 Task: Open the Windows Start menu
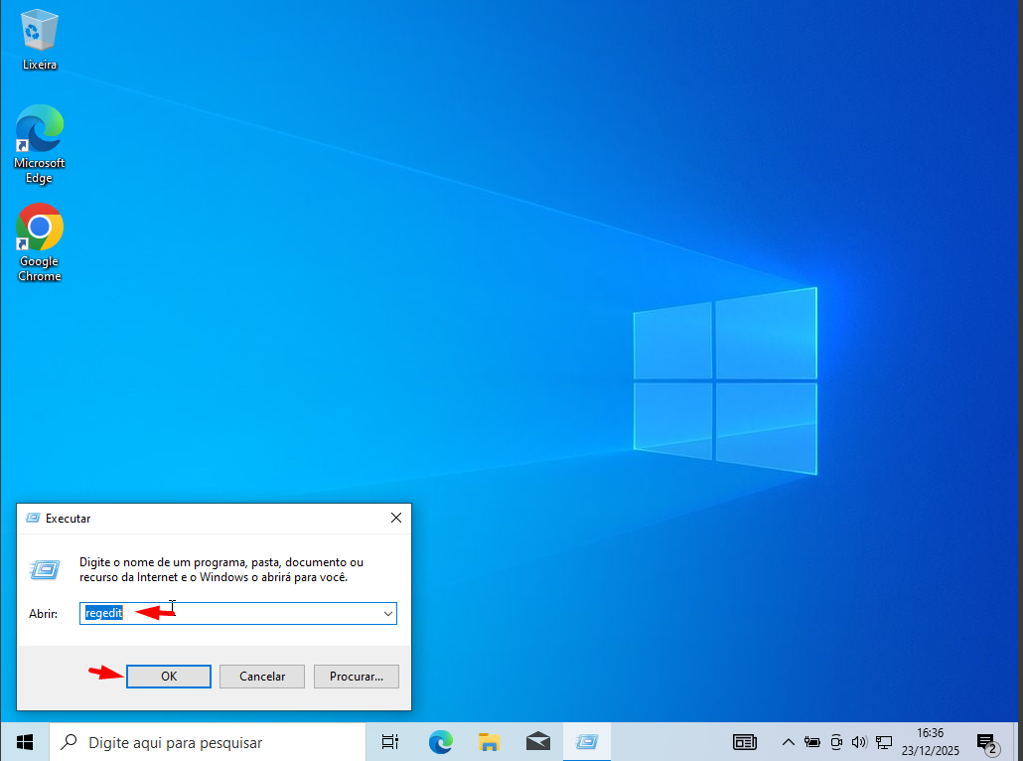click(25, 742)
